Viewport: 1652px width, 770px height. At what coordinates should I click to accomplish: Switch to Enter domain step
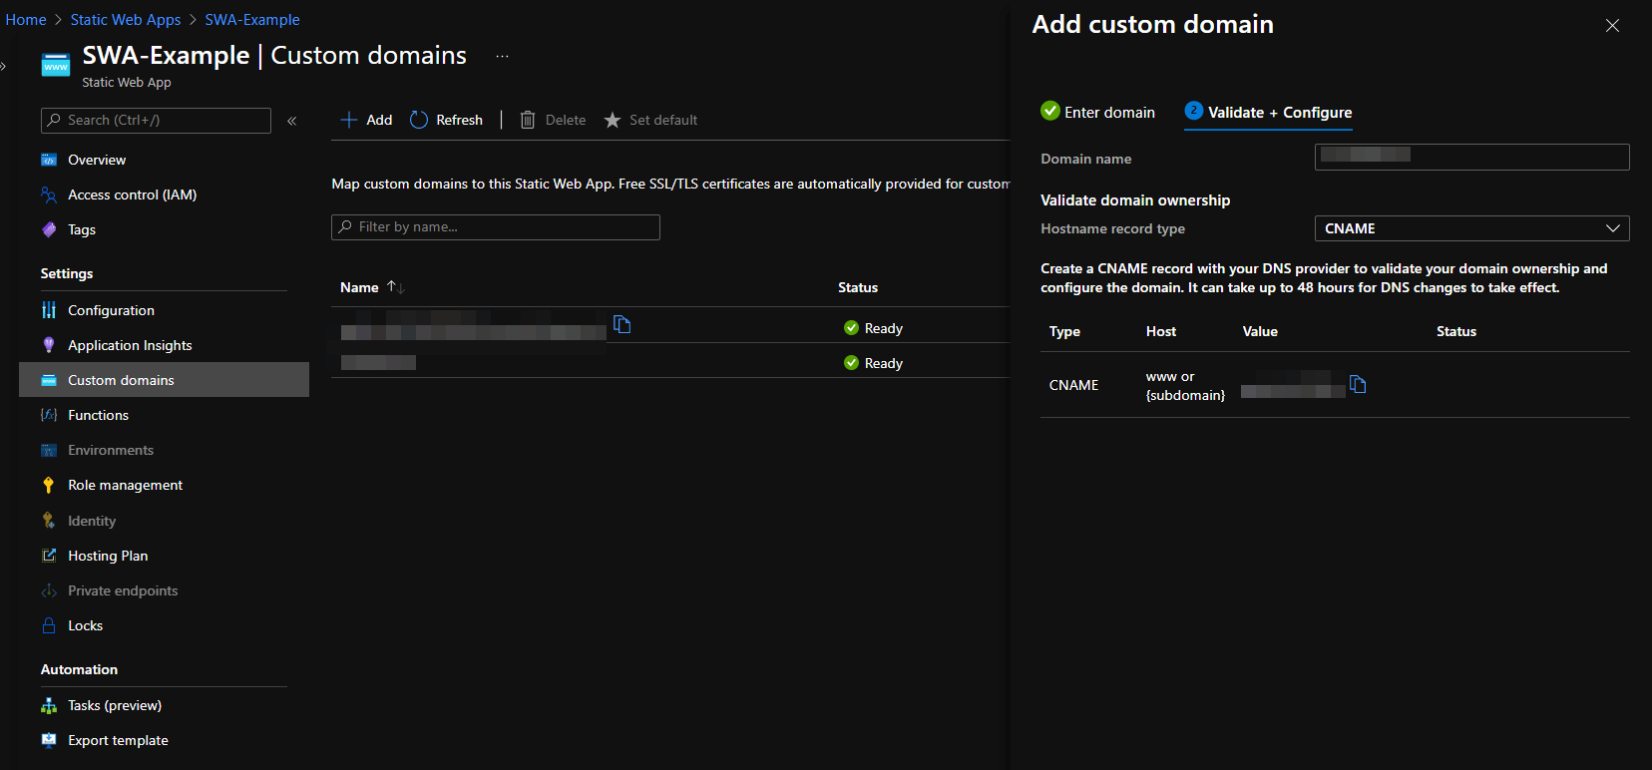tap(1097, 112)
